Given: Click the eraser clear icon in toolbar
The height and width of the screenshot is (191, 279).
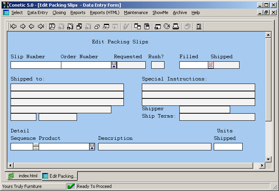Looking at the screenshot, I should tap(97, 27).
